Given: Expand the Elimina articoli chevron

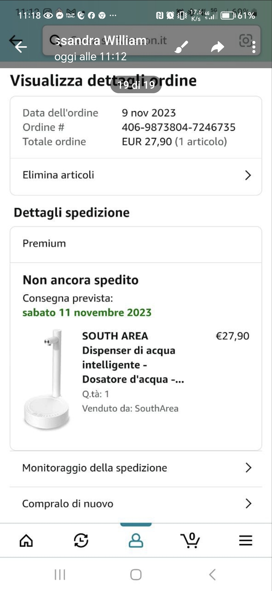Looking at the screenshot, I should [248, 175].
